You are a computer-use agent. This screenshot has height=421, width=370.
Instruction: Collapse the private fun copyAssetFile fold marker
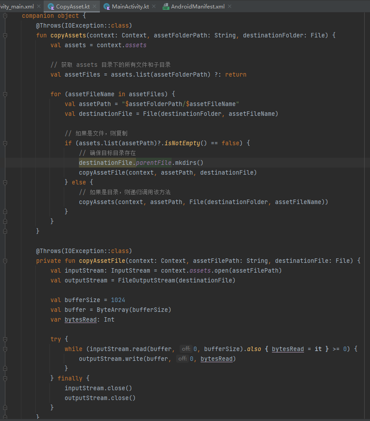(5, 261)
